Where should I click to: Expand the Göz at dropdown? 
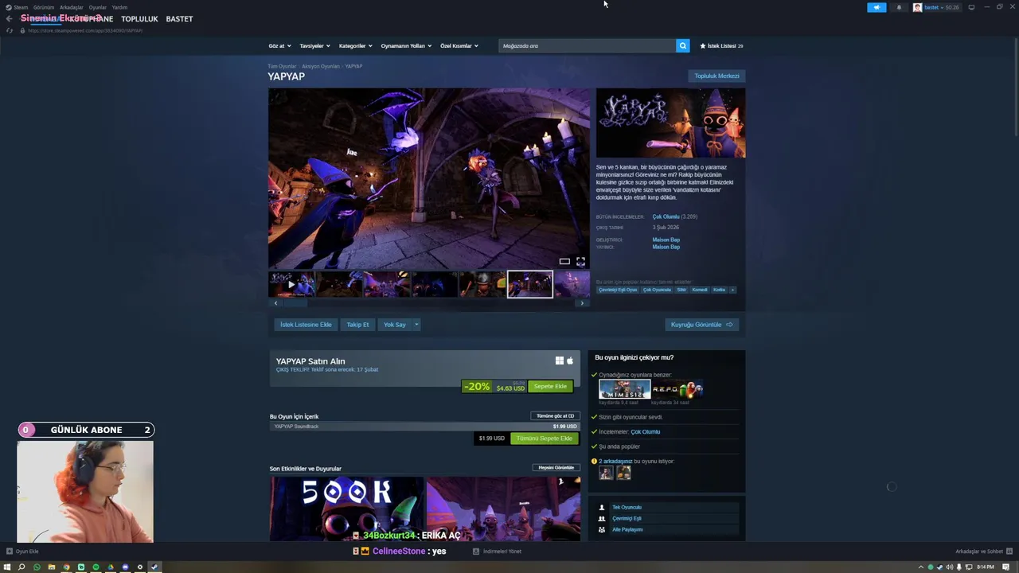[279, 45]
